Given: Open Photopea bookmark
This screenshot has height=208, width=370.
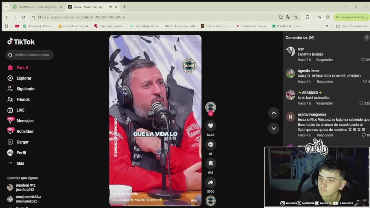Looking at the screenshot, I should (38, 26).
